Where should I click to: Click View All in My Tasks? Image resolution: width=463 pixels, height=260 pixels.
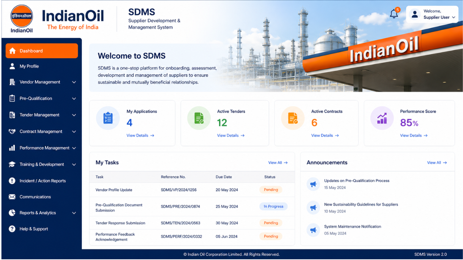[278, 162]
